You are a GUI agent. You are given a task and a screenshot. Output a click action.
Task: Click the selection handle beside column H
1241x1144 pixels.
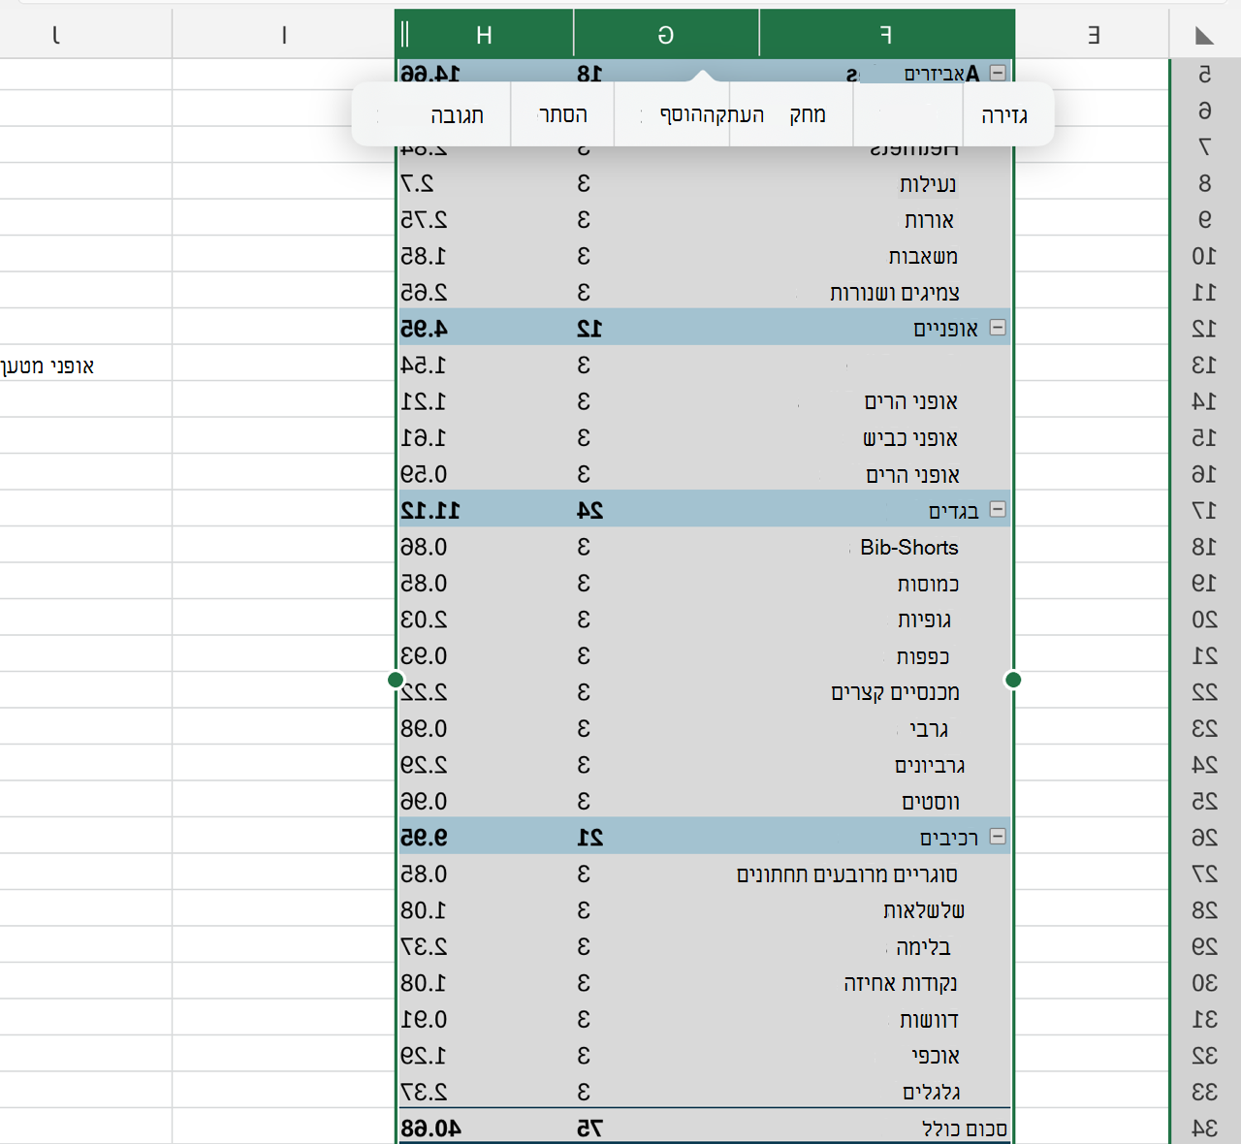396,680
